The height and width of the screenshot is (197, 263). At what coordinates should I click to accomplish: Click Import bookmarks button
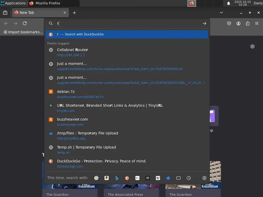point(23,32)
